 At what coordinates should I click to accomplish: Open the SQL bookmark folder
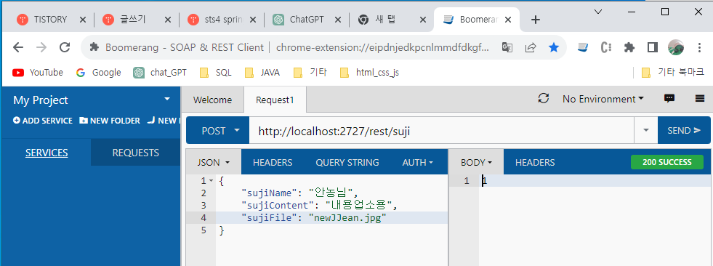tap(216, 72)
